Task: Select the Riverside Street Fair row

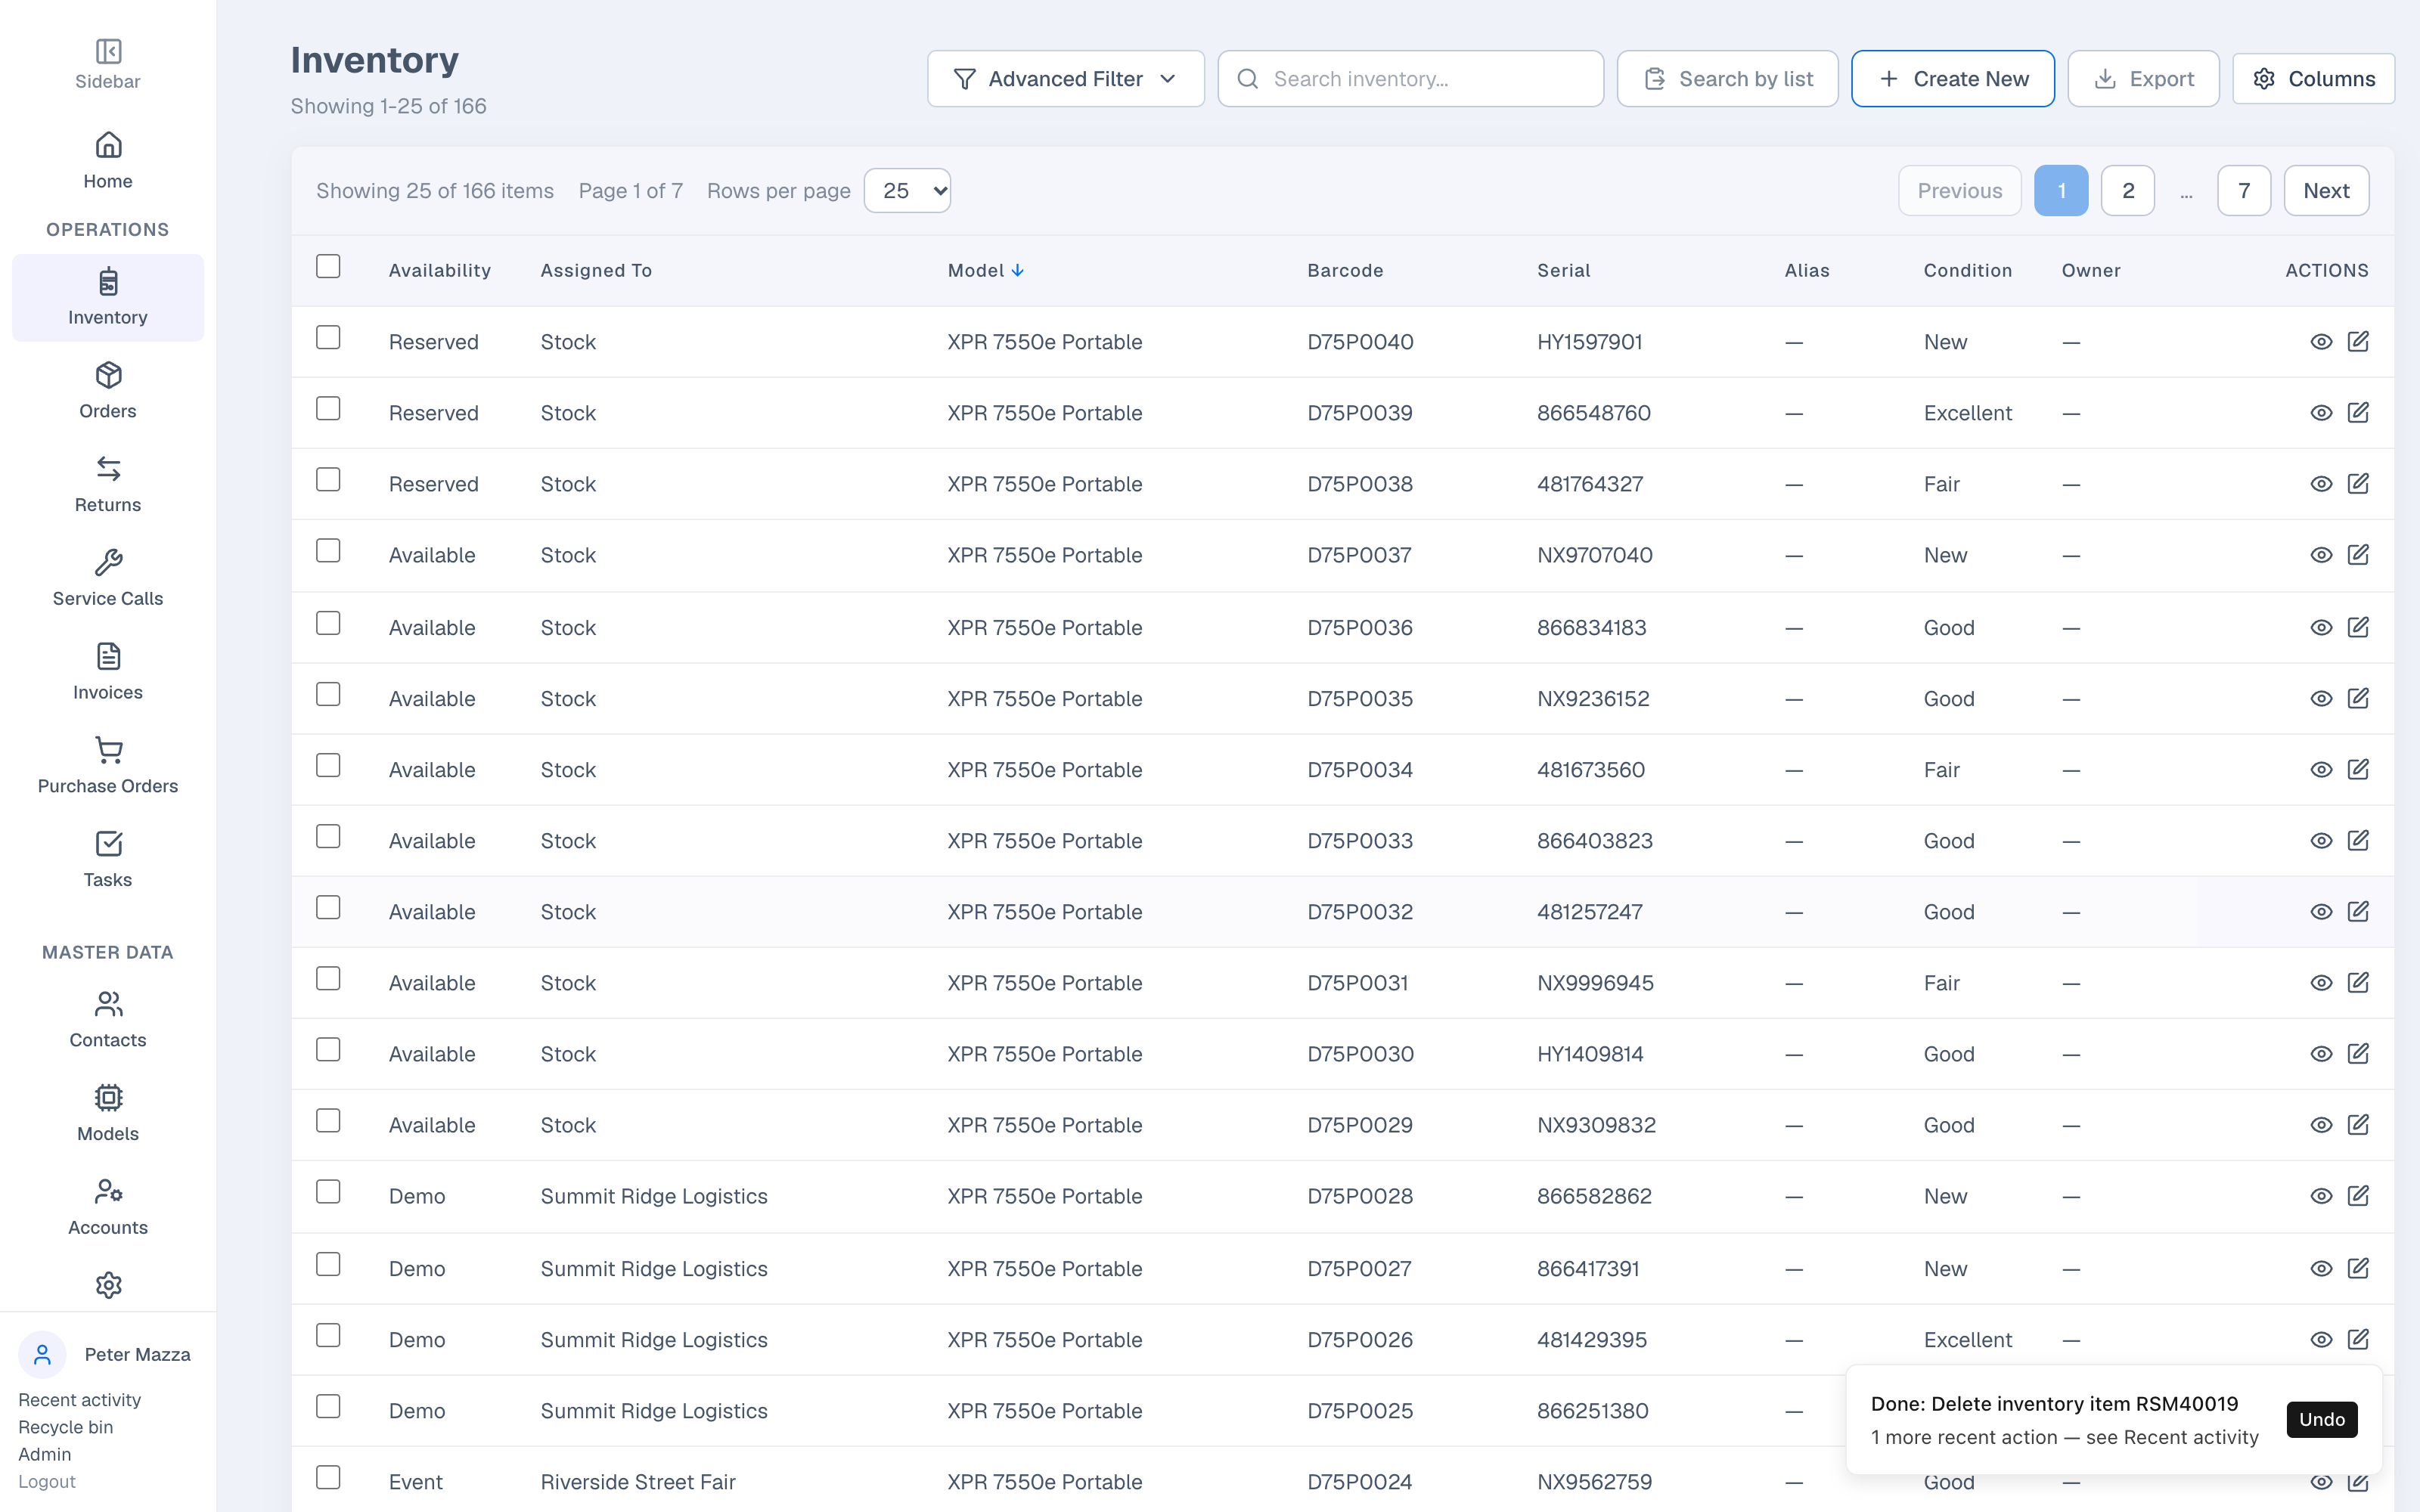Action: [328, 1478]
